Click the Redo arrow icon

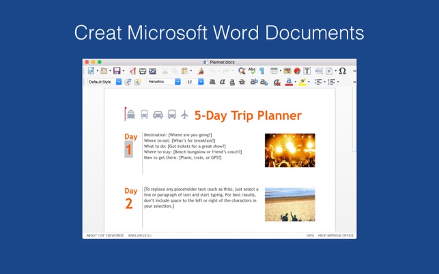pyautogui.click(x=226, y=71)
